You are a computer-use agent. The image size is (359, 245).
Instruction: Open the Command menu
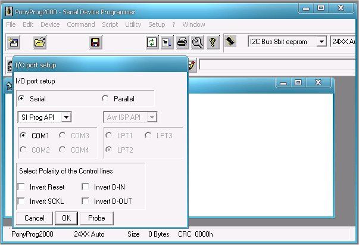[81, 24]
